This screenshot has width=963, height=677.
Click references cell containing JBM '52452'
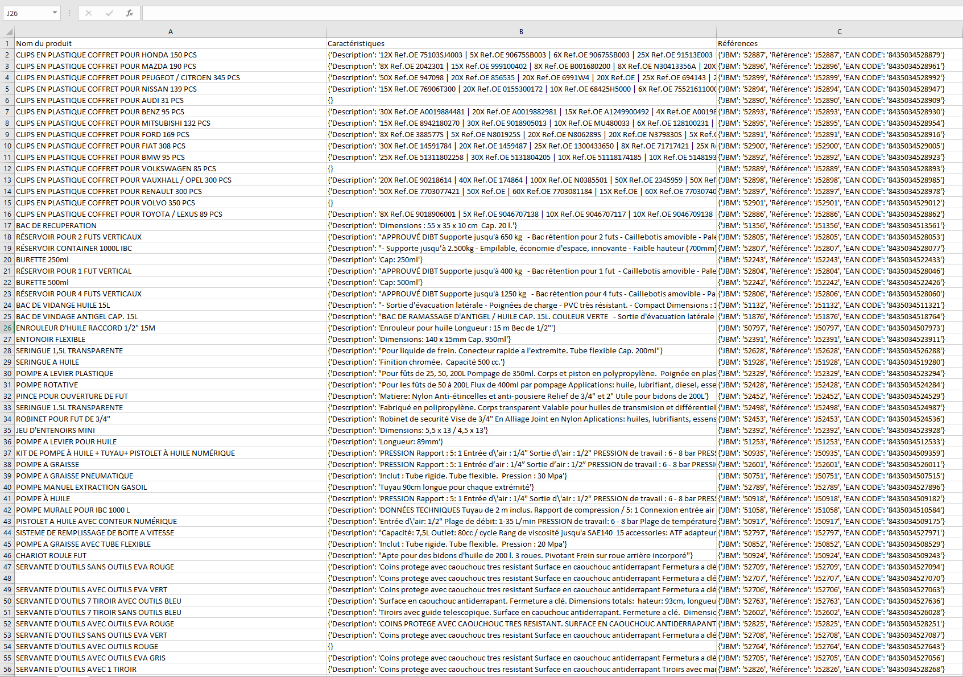pos(840,396)
